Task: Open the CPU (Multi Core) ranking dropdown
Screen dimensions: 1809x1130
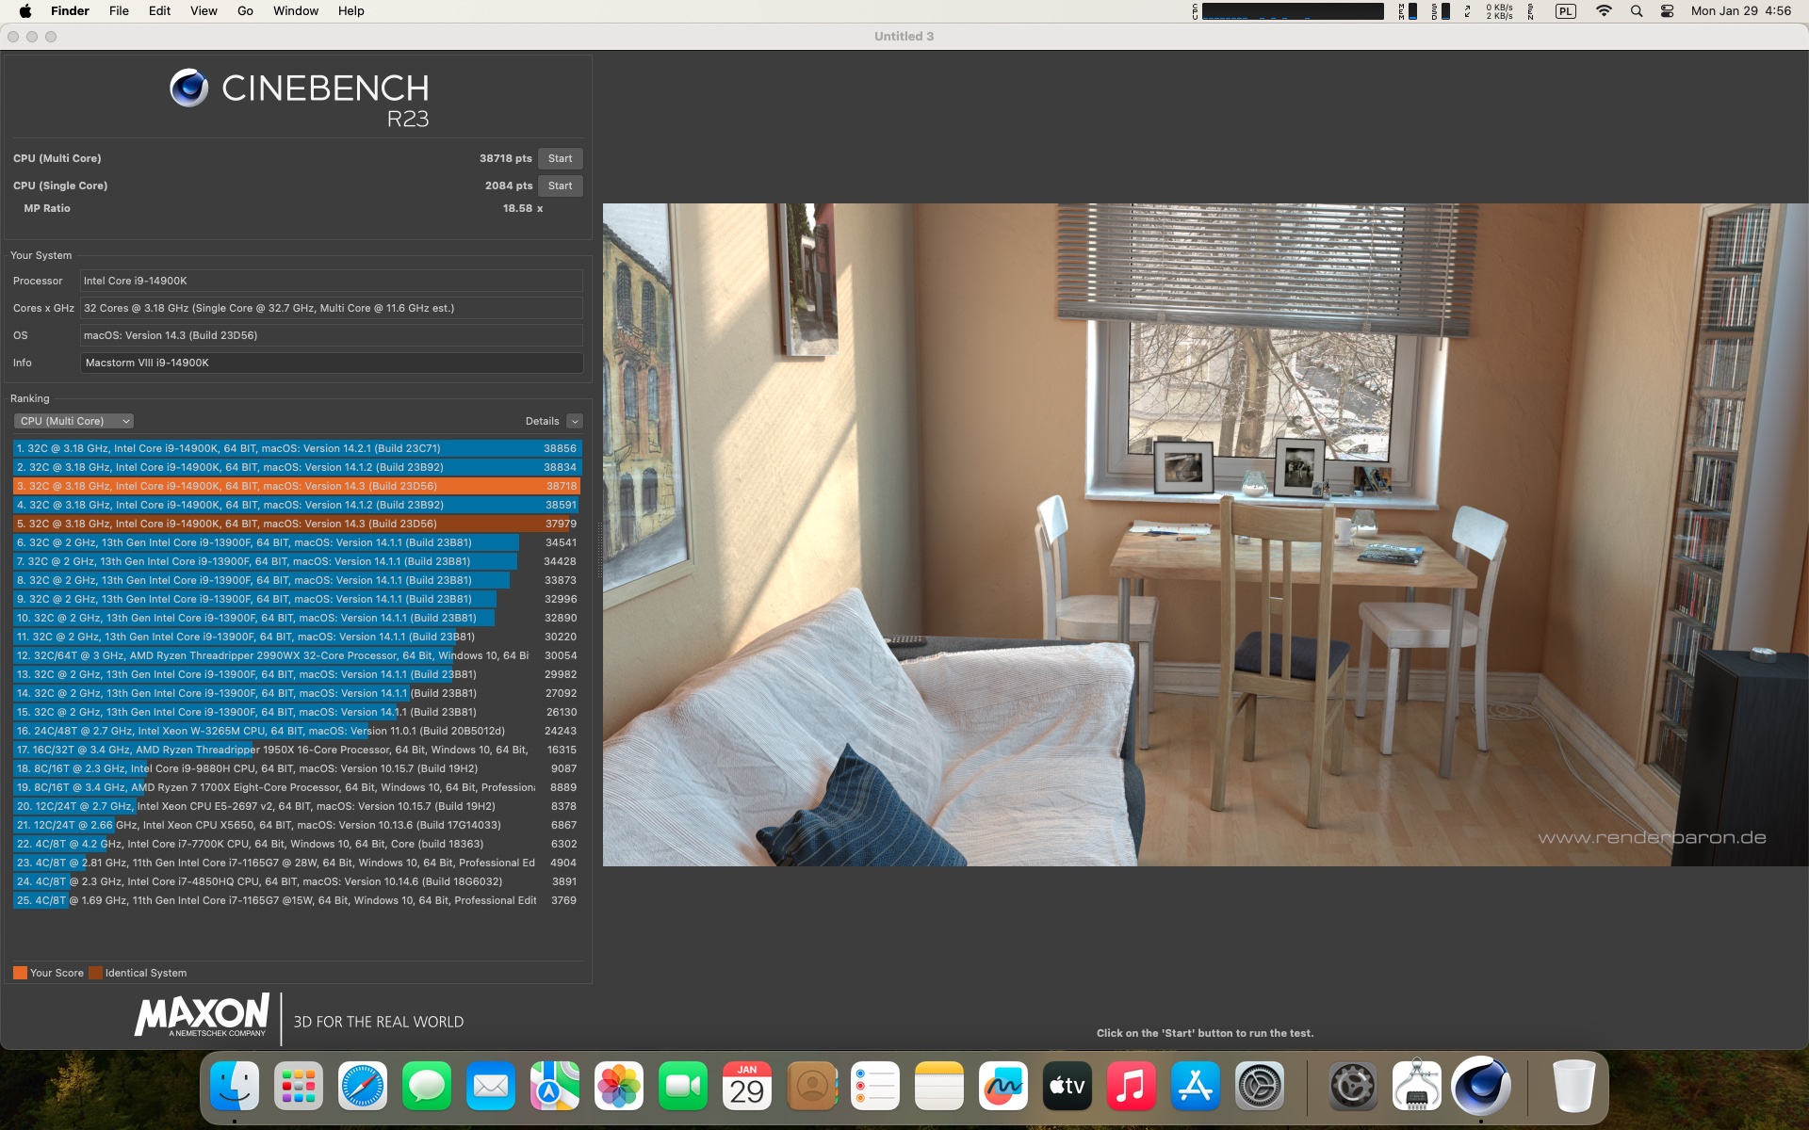Action: [x=73, y=421]
